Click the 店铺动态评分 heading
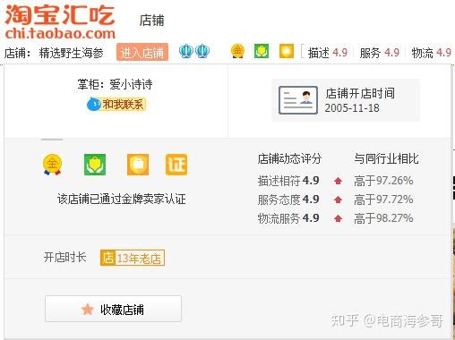The width and height of the screenshot is (455, 340). [x=289, y=158]
